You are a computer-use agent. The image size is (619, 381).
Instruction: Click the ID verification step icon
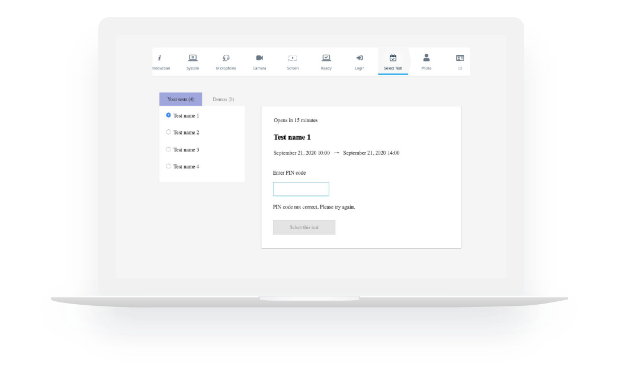pyautogui.click(x=459, y=57)
